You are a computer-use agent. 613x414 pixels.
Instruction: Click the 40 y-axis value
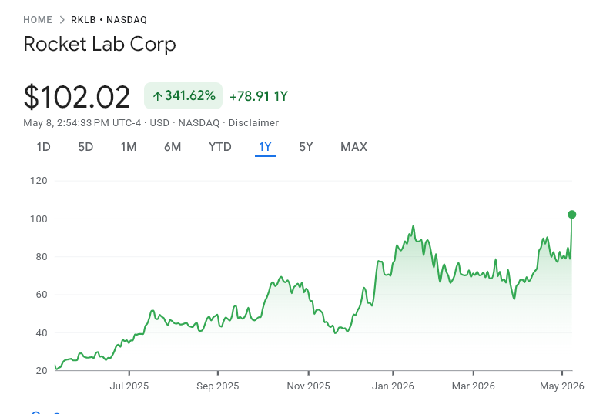[x=42, y=333]
